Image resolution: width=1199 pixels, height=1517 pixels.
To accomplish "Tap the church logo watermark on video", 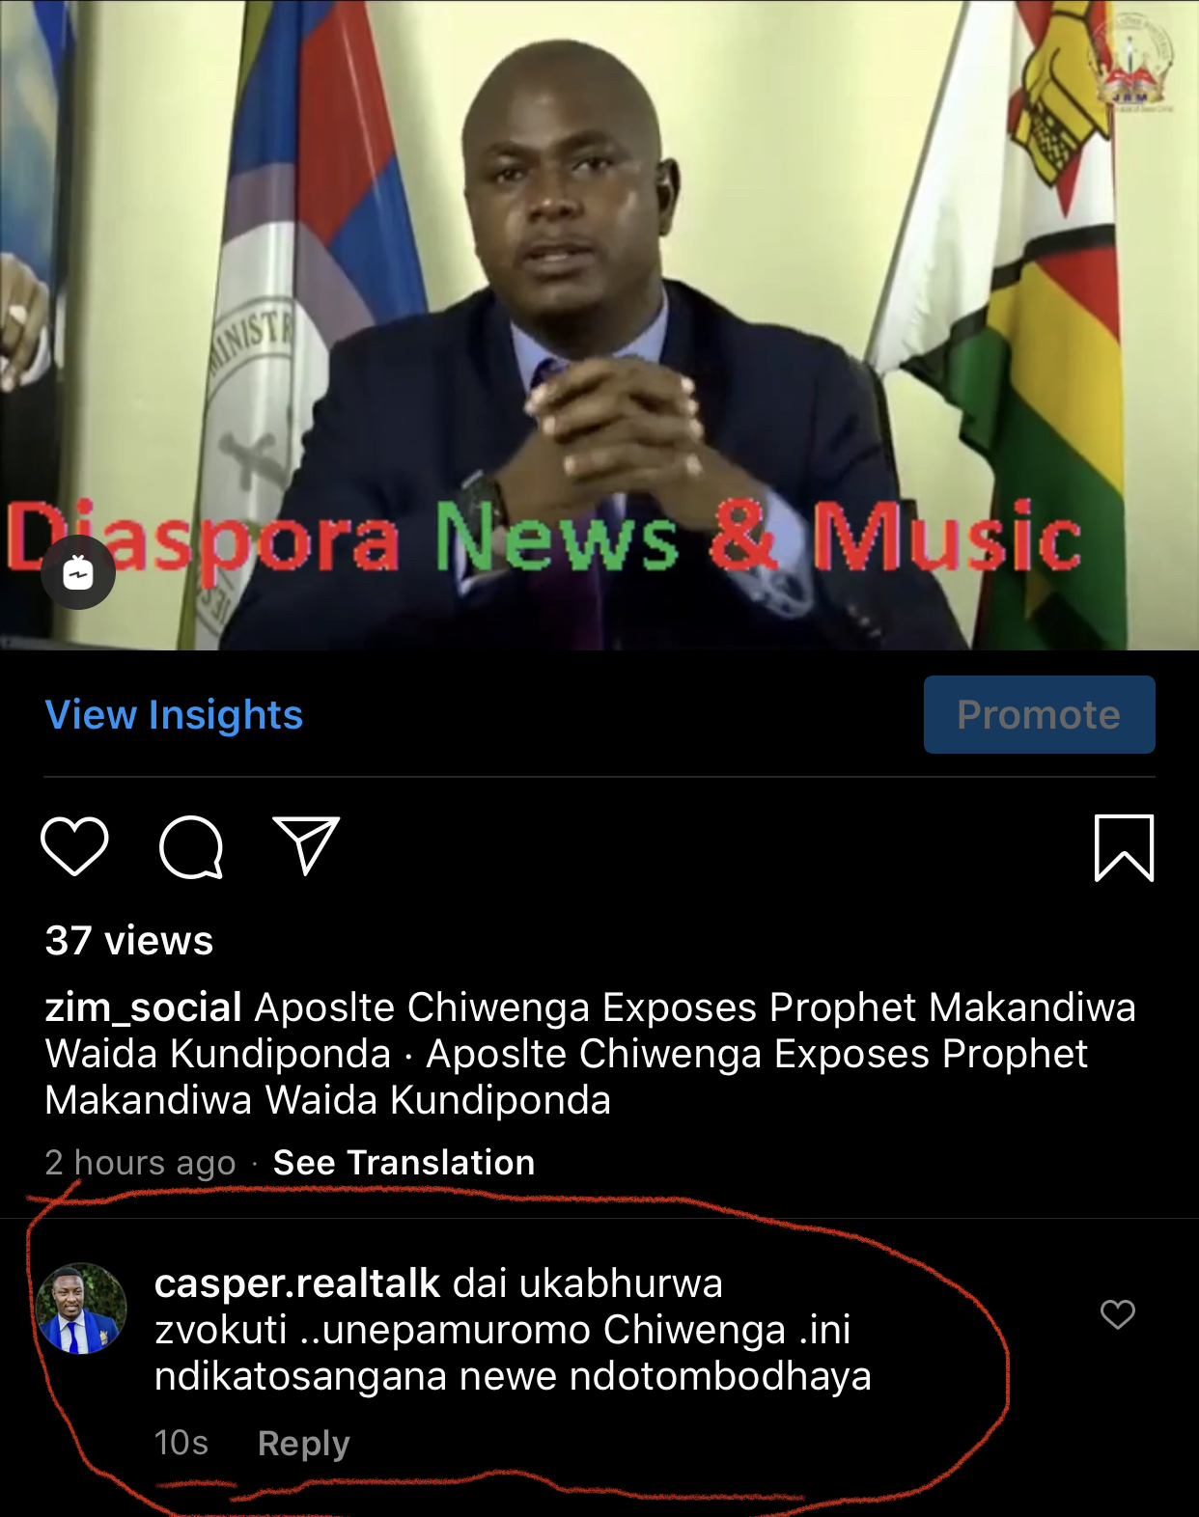I will point(1130,64).
